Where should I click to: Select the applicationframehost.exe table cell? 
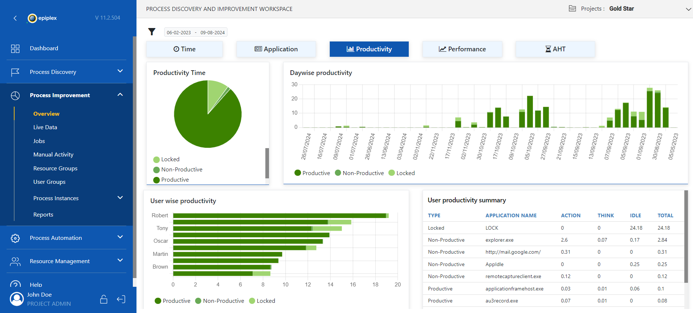(514, 289)
